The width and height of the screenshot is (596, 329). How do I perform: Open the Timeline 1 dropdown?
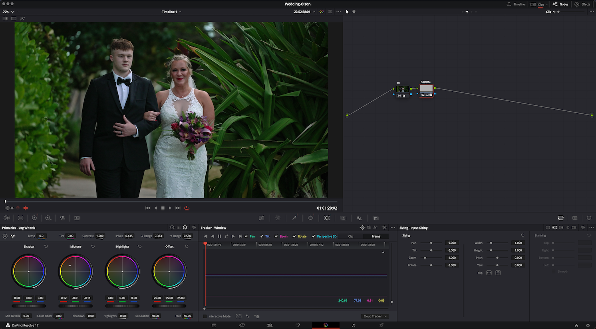coord(171,12)
